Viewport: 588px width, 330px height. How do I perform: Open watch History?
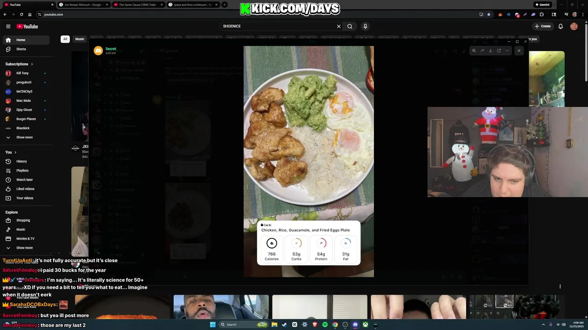pos(26,161)
